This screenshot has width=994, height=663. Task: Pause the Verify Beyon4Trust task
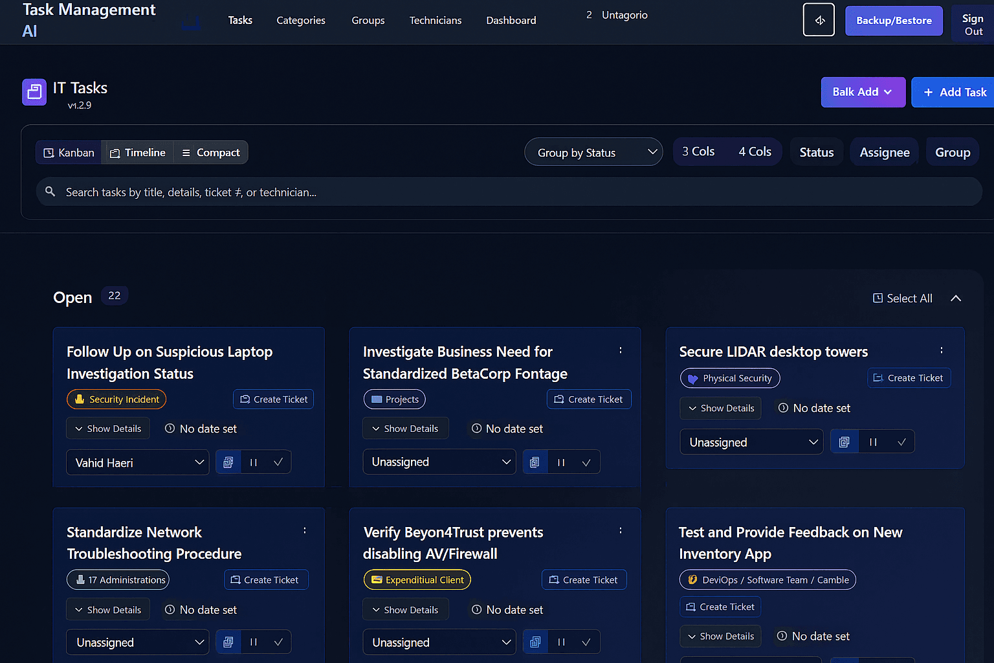tap(560, 642)
